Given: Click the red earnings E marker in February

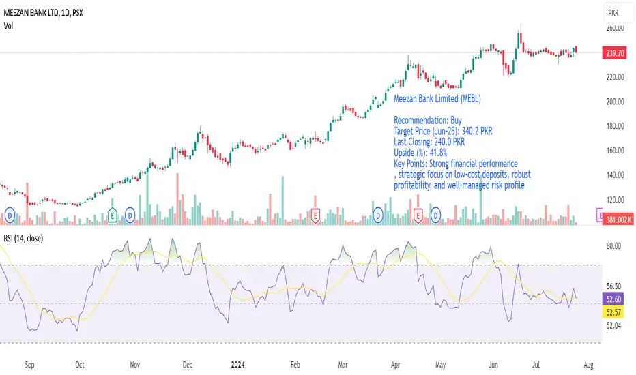Looking at the screenshot, I should [x=315, y=215].
